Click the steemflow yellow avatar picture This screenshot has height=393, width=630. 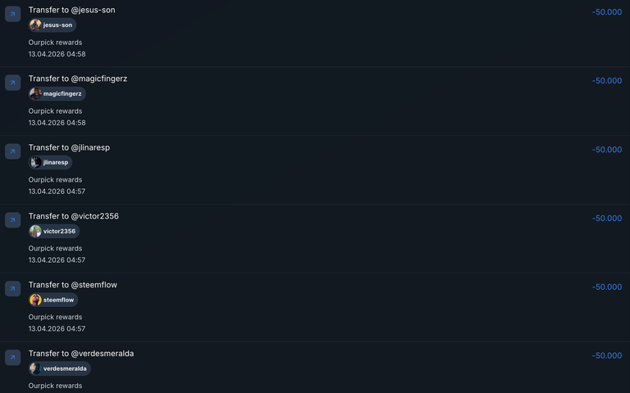(35, 300)
